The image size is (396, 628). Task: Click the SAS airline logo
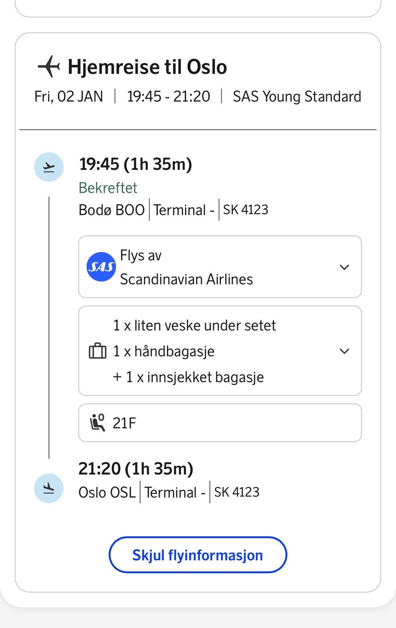point(101,267)
